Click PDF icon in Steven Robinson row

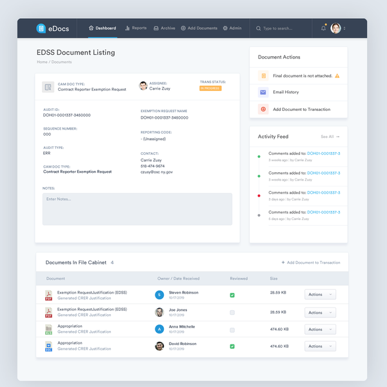pyautogui.click(x=48, y=295)
